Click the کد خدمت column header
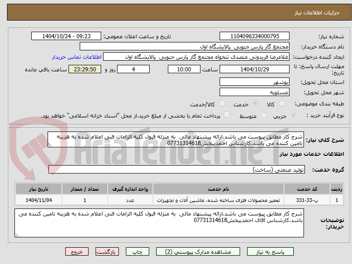The height and width of the screenshot is (264, 352). (x=307, y=189)
